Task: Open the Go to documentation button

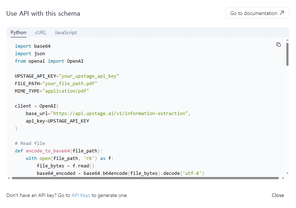Action: 257,13
